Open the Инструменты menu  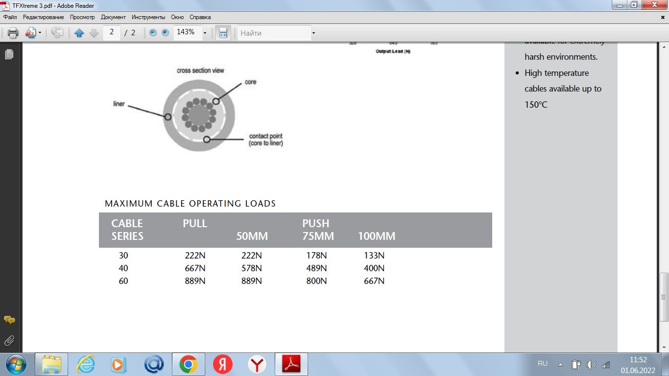click(148, 17)
